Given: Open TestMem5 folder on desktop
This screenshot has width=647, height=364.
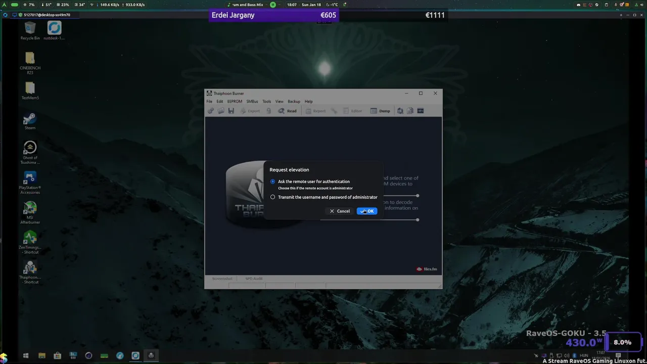Looking at the screenshot, I should tap(30, 91).
